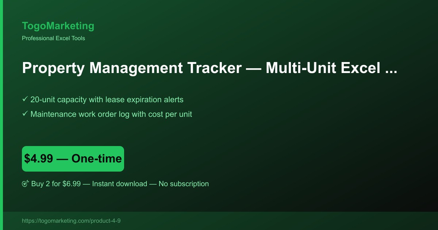Screen dimensions: 438x230
Task: Click the target icon before Buy 2 offer
Action: 25,184
